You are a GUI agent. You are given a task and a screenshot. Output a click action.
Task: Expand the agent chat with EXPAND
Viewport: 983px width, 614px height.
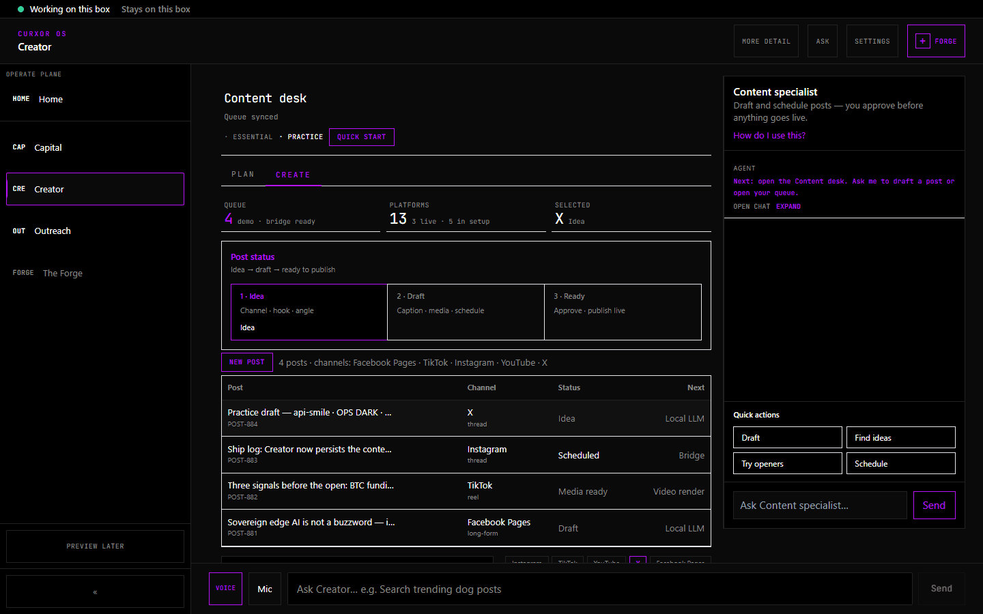788,207
